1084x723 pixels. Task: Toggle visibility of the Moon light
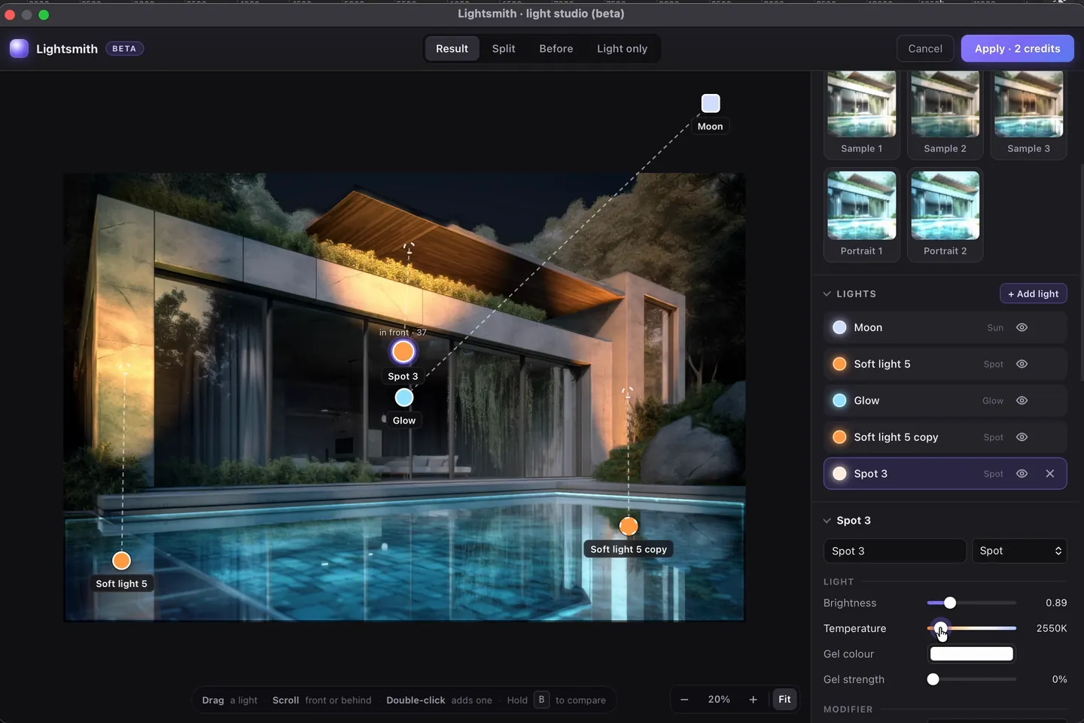pyautogui.click(x=1022, y=327)
